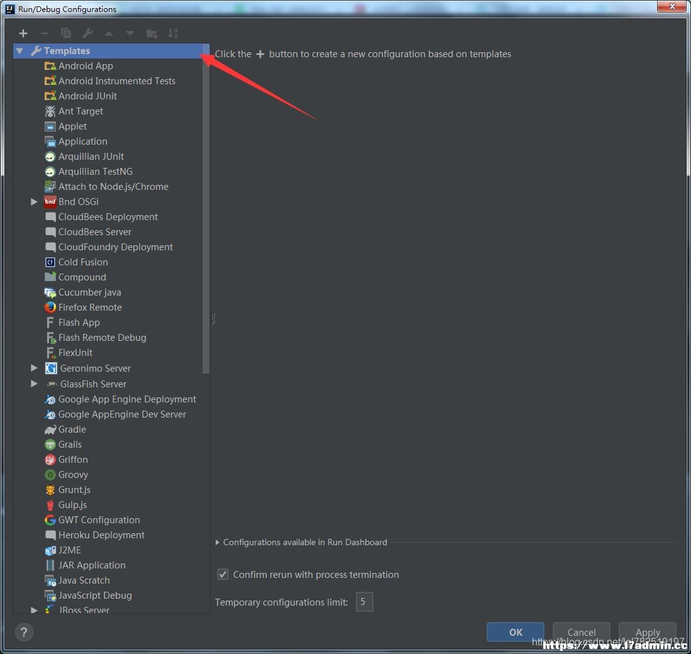
Task: Select the Android App template icon
Action: coord(50,66)
